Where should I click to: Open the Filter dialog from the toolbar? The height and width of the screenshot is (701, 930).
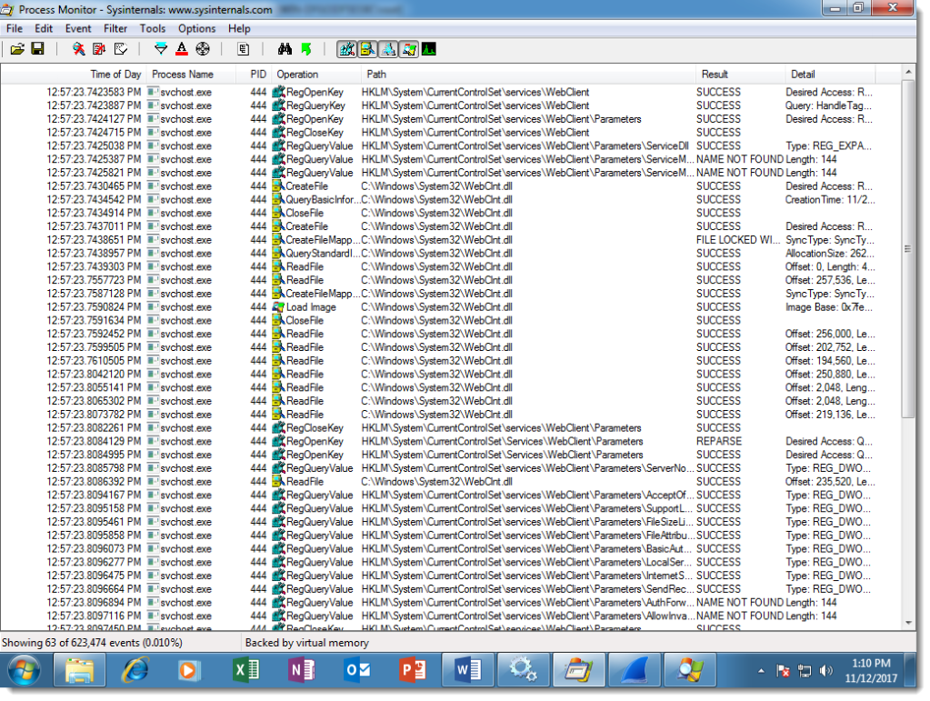(x=161, y=49)
